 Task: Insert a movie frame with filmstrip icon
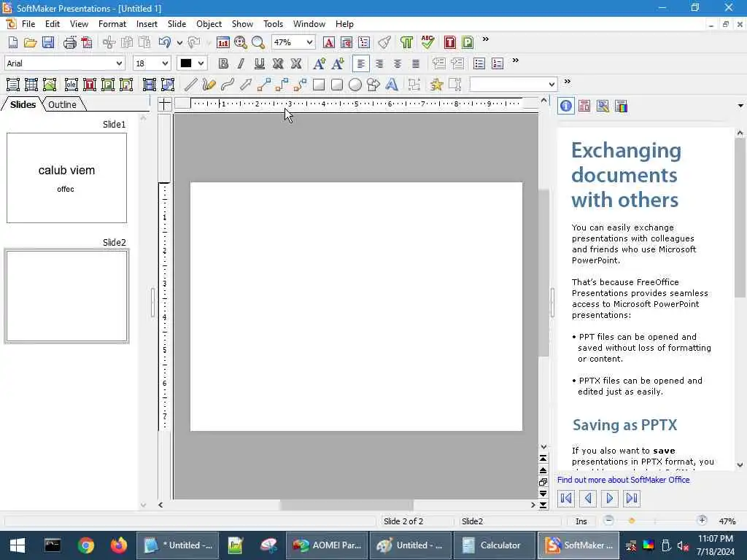149,85
